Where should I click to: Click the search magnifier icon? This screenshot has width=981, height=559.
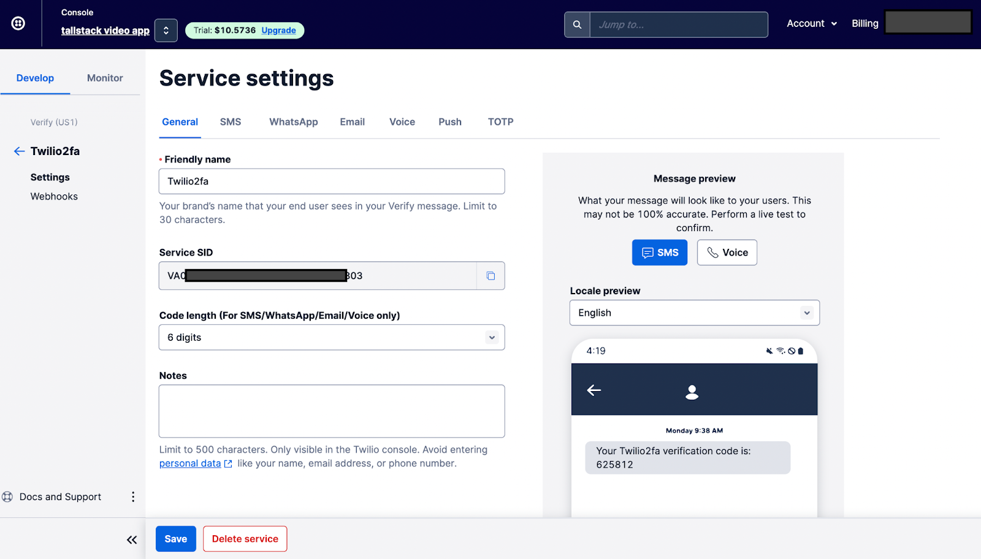[x=577, y=25]
